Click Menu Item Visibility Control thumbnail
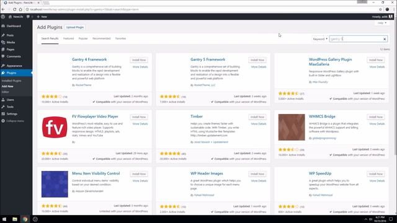The image size is (397, 223). pos(55,184)
